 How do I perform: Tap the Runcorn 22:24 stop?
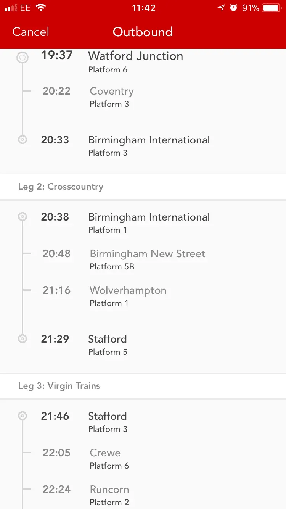[x=109, y=490]
